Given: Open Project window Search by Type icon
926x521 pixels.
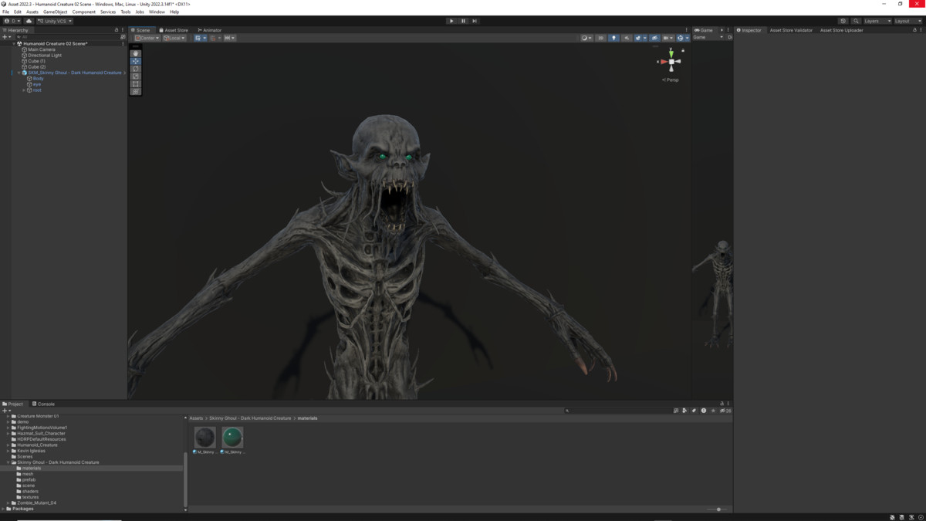Looking at the screenshot, I should pos(684,411).
